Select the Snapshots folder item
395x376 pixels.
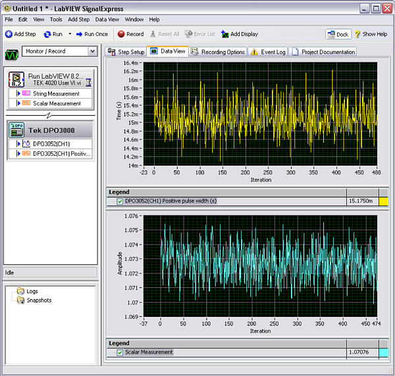[x=34, y=300]
